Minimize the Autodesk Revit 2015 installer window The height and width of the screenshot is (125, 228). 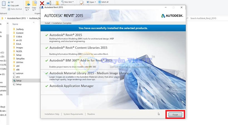[x=166, y=7]
